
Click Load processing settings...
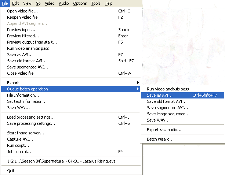point(70,117)
